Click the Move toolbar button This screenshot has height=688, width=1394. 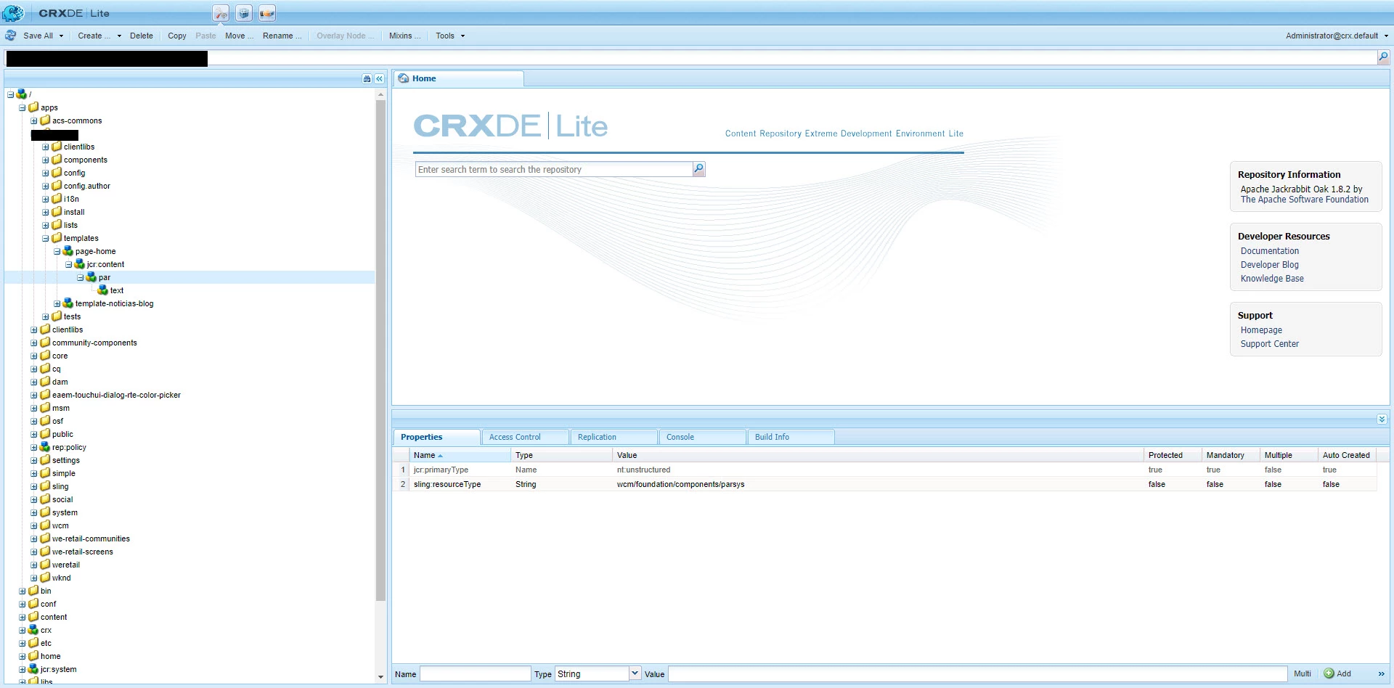pyautogui.click(x=239, y=36)
